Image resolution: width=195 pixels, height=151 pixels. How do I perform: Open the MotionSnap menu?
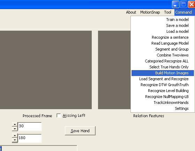[x=150, y=12]
